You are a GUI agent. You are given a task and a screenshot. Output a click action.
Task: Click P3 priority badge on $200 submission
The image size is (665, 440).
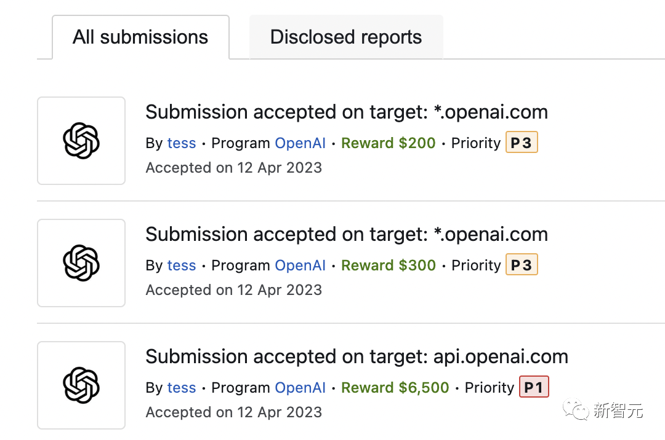(522, 143)
